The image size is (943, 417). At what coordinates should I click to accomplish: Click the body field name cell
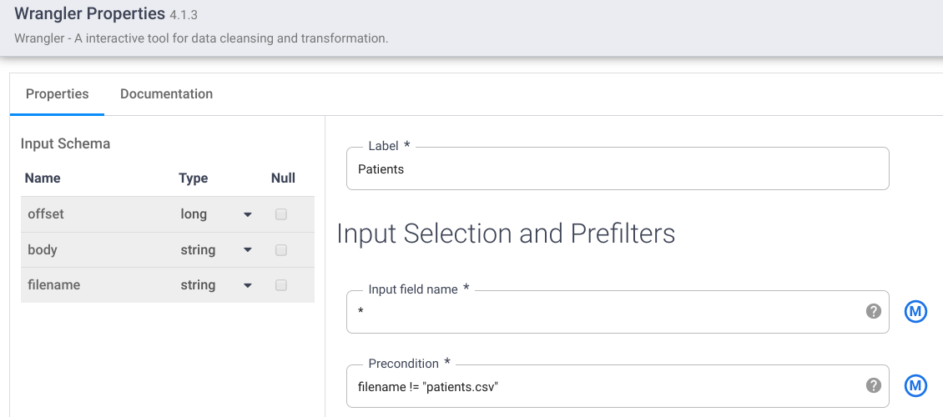point(43,250)
